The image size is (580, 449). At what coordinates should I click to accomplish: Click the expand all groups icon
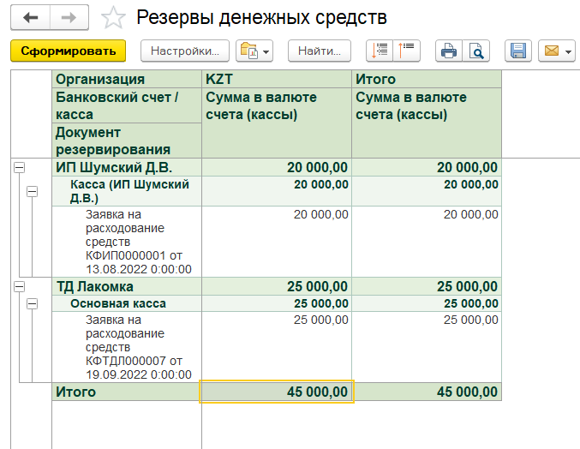point(380,51)
